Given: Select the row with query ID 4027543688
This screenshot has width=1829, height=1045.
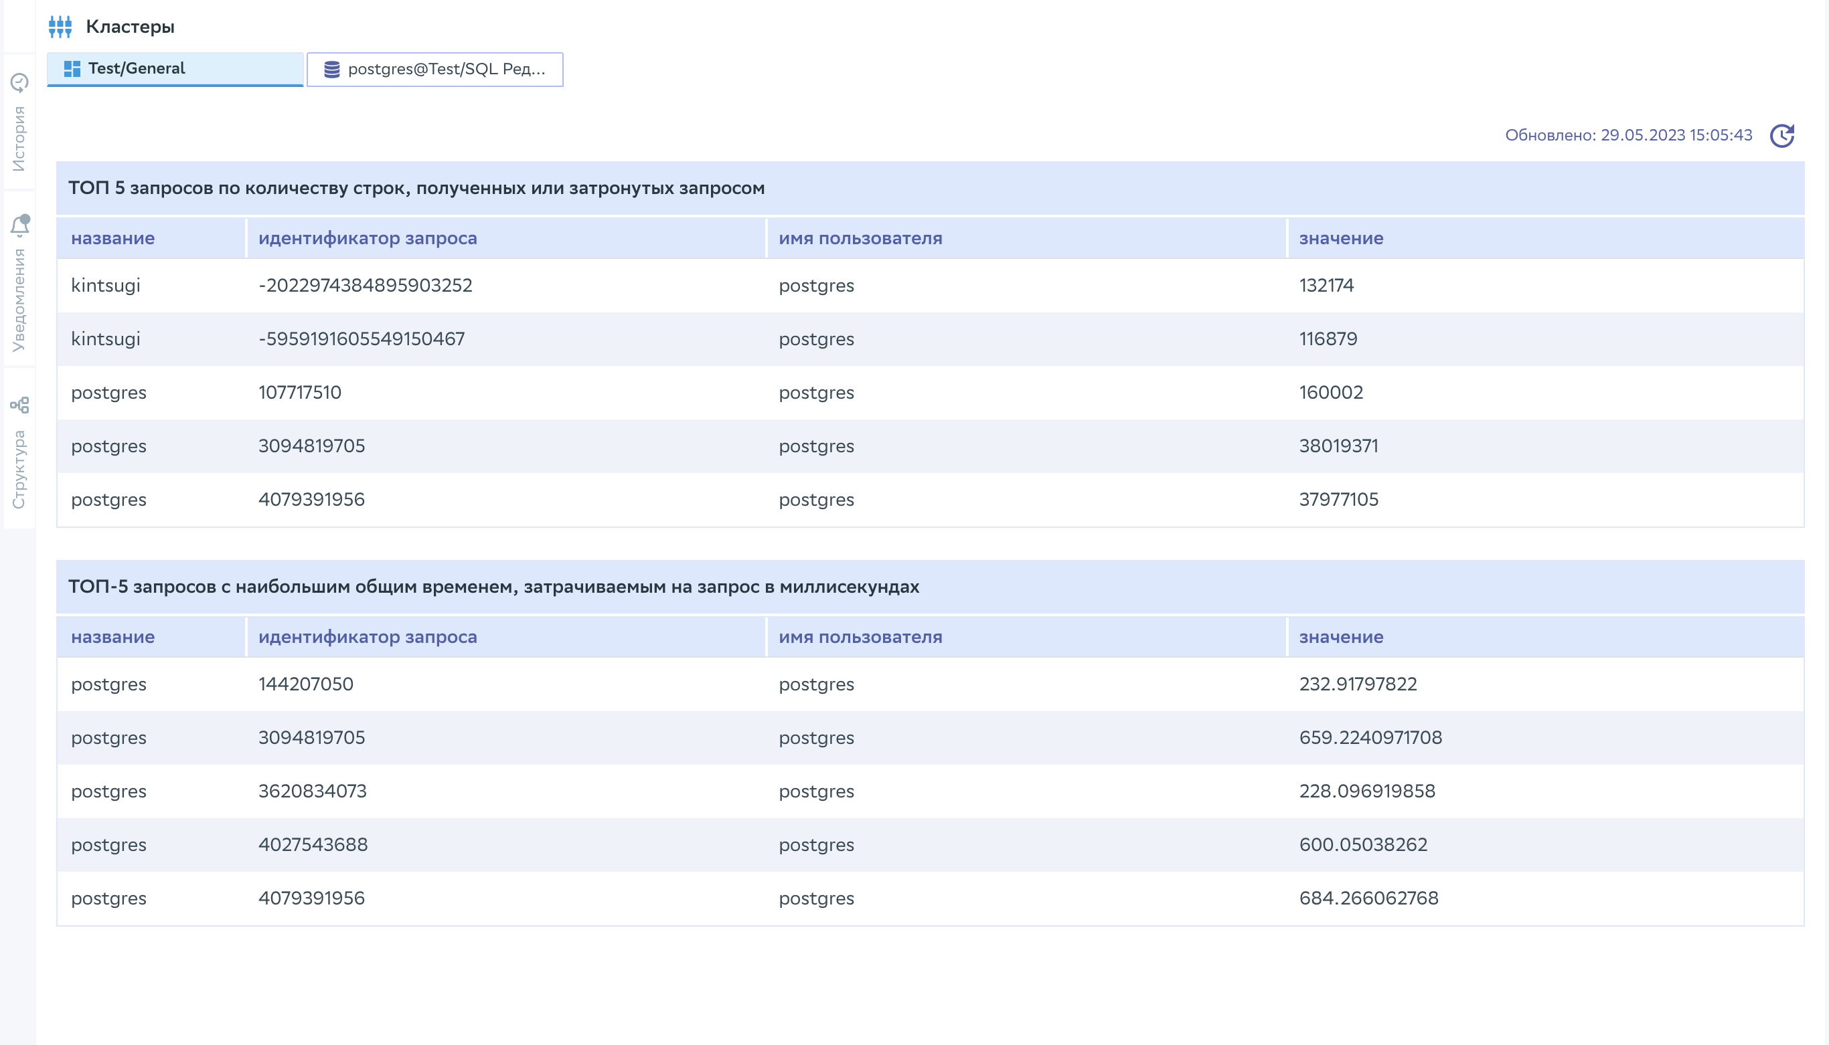Looking at the screenshot, I should tap(313, 845).
